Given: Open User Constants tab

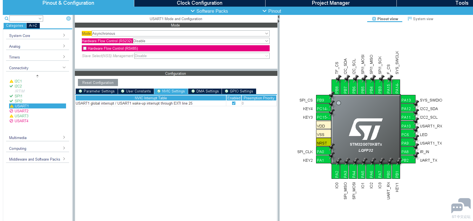Looking at the screenshot, I should (x=136, y=91).
